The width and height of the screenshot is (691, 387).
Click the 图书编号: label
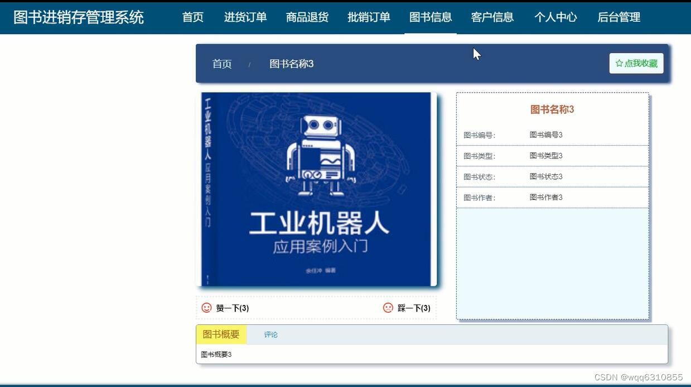click(x=479, y=135)
